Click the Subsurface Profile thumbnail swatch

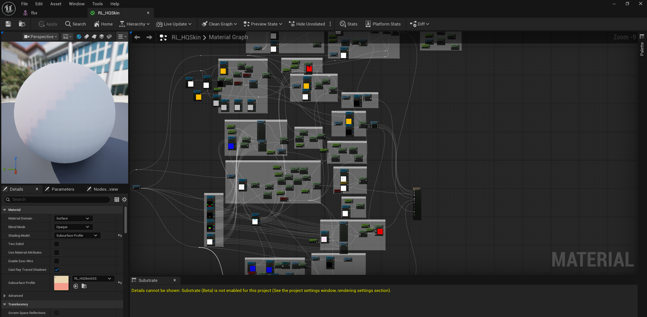tap(61, 283)
